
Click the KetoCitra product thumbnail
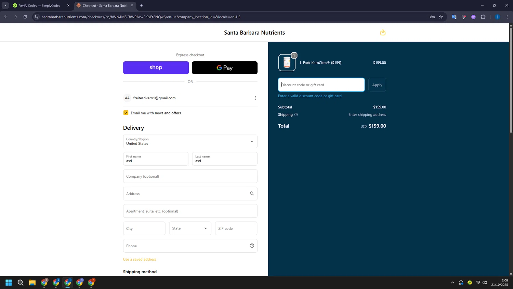287,63
